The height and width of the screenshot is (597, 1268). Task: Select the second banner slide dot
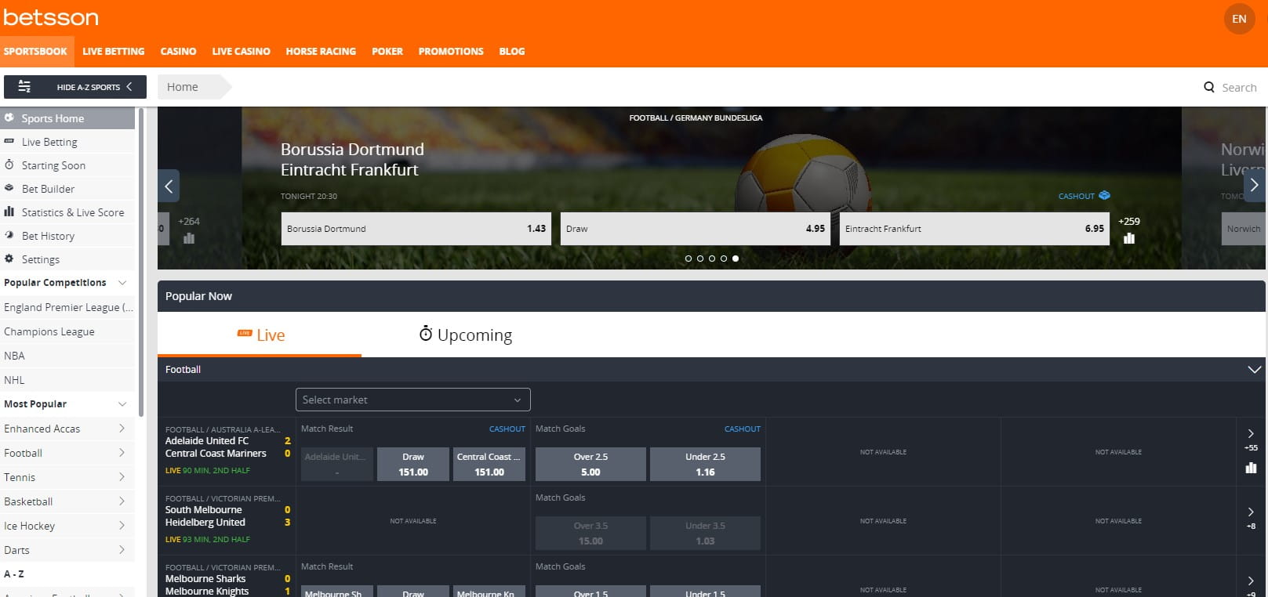[700, 258]
